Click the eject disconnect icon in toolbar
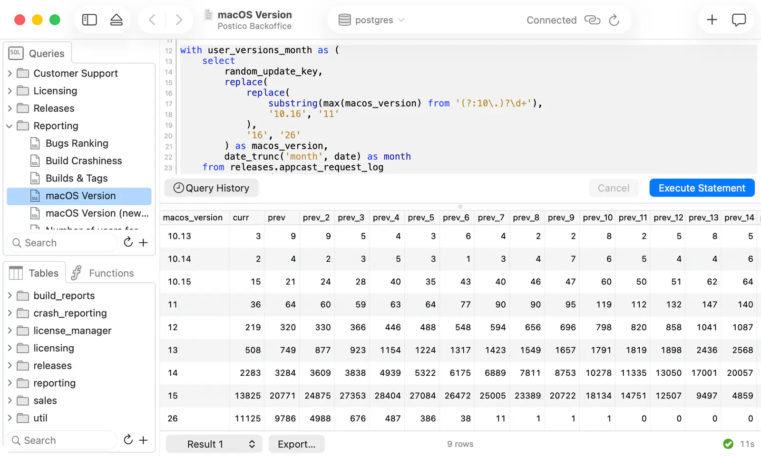Image resolution: width=761 pixels, height=456 pixels. [117, 20]
